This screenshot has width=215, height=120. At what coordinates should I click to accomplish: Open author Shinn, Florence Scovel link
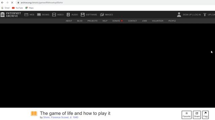60,117
